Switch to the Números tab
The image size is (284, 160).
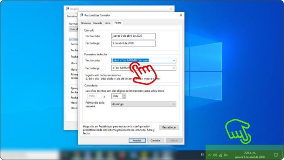pos(86,23)
